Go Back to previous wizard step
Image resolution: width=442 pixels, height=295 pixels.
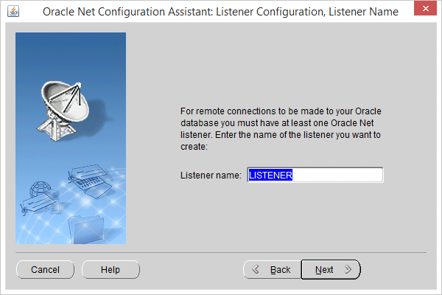point(273,270)
